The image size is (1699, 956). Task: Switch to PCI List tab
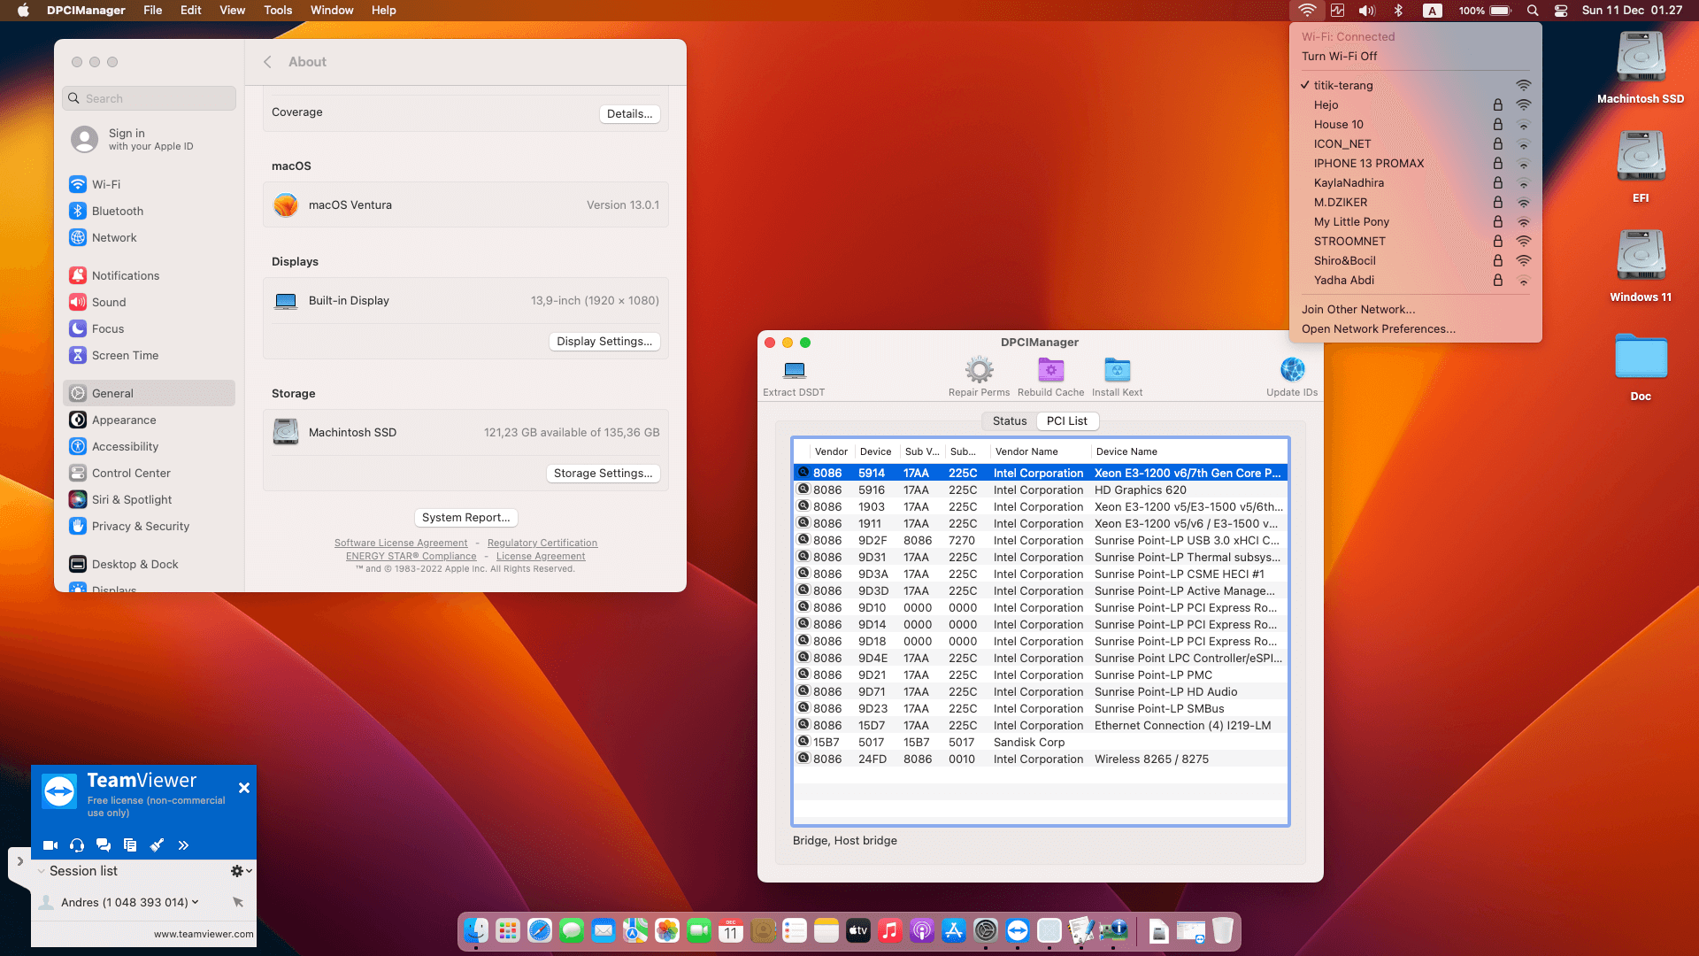[x=1066, y=421]
